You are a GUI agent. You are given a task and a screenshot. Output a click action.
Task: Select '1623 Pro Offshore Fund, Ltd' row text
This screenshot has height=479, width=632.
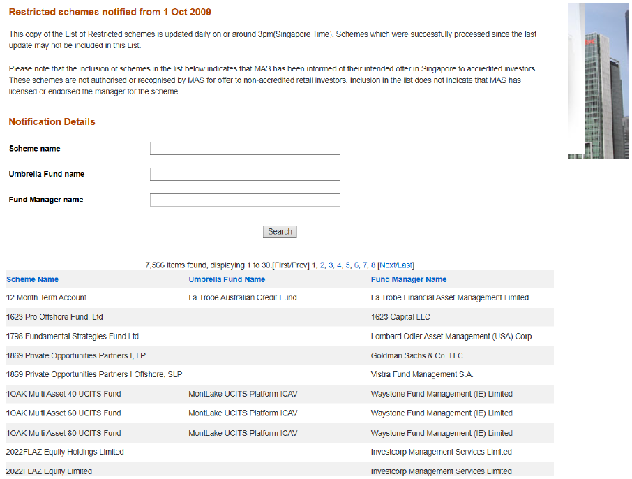(x=54, y=317)
